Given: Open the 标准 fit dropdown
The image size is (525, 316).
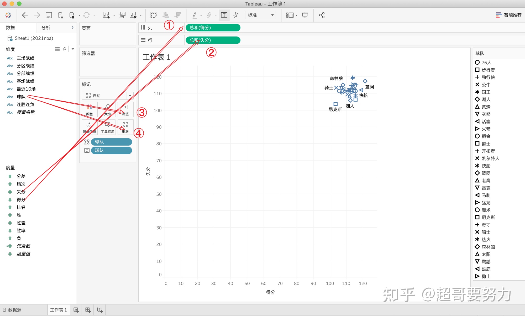Looking at the screenshot, I should (260, 15).
